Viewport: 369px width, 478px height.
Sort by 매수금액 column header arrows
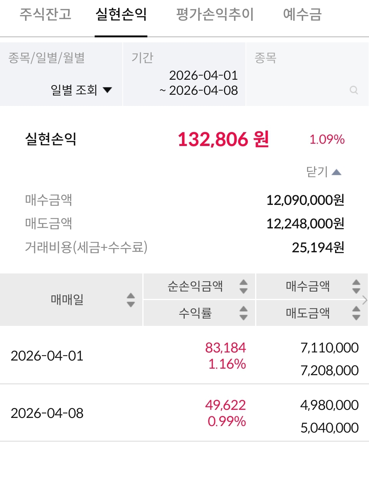tap(356, 286)
